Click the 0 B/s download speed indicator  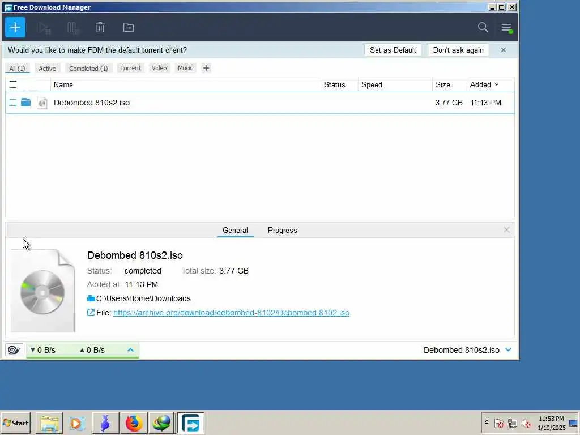pos(42,350)
